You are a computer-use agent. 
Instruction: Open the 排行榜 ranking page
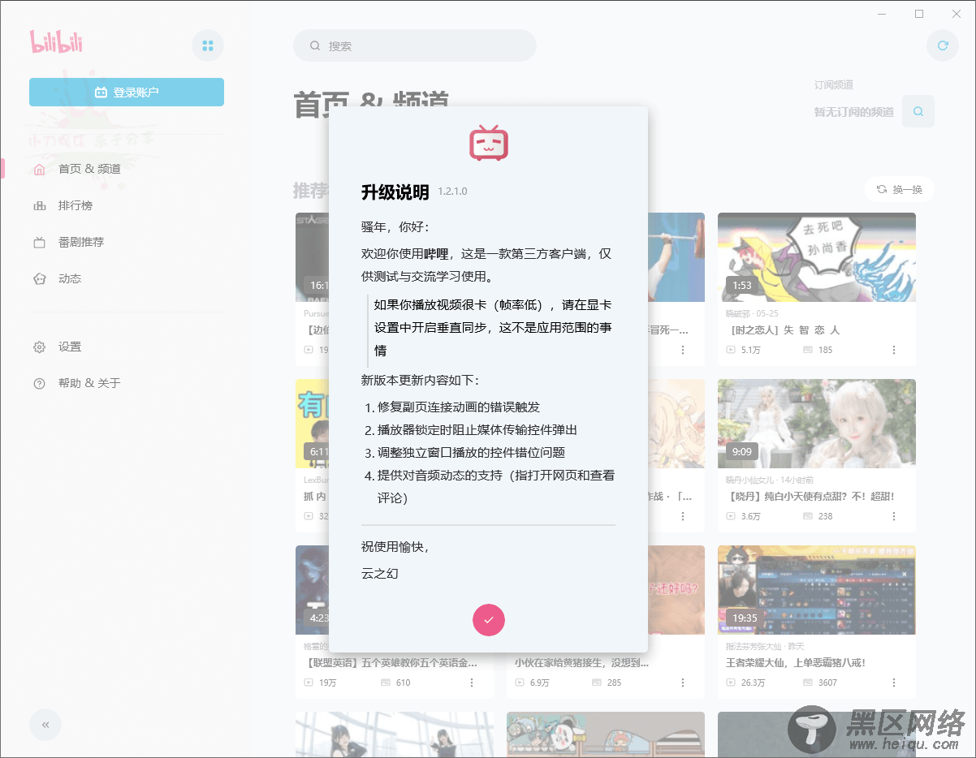pos(75,205)
